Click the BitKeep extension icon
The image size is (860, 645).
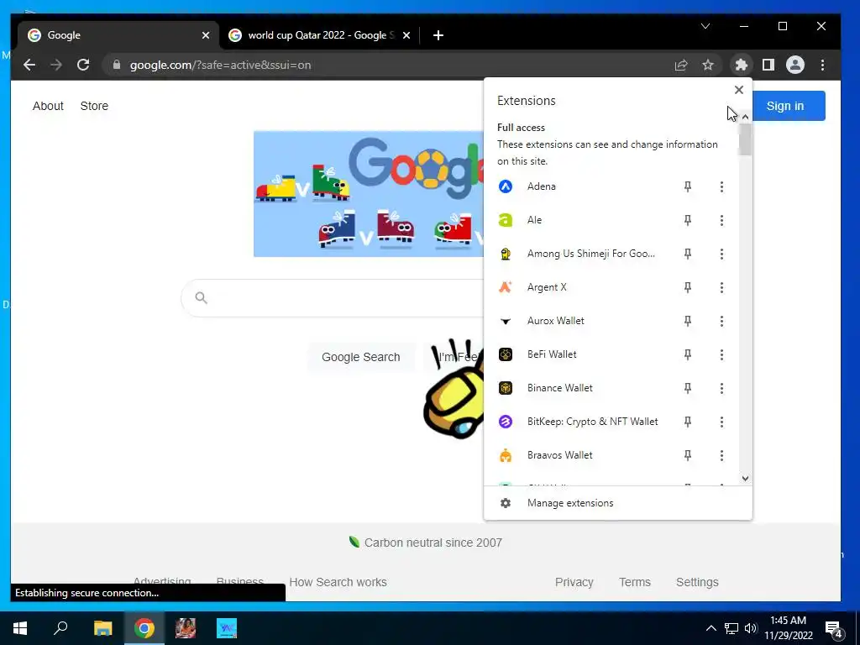[x=505, y=422]
